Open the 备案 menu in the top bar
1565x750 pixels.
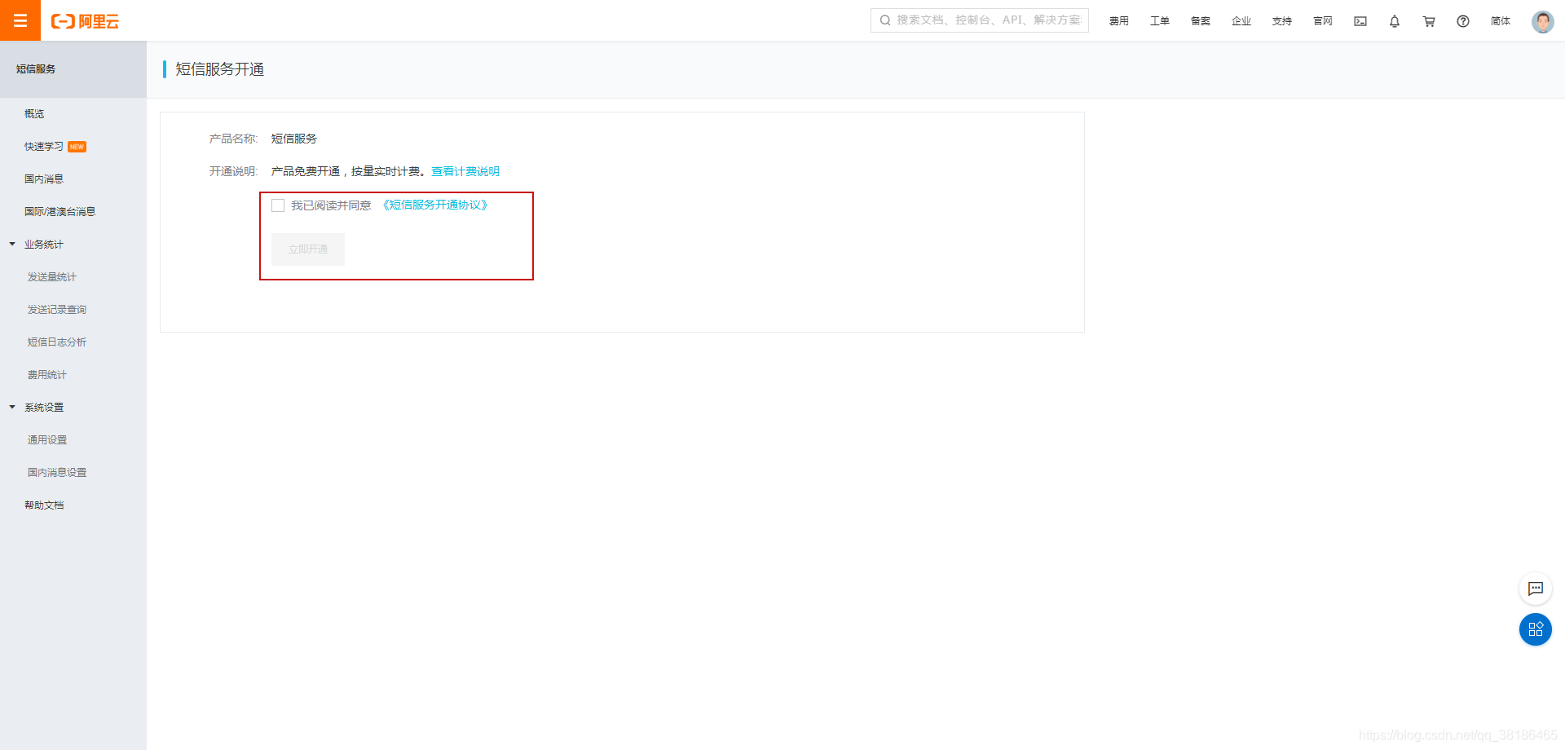click(x=1201, y=21)
